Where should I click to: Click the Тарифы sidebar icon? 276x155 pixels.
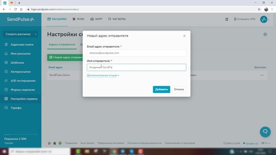[6, 108]
